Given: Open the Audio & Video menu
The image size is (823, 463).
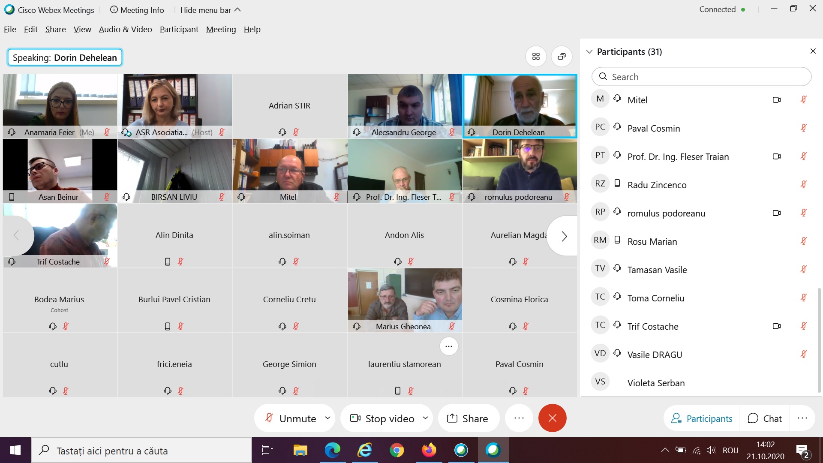Looking at the screenshot, I should point(125,29).
